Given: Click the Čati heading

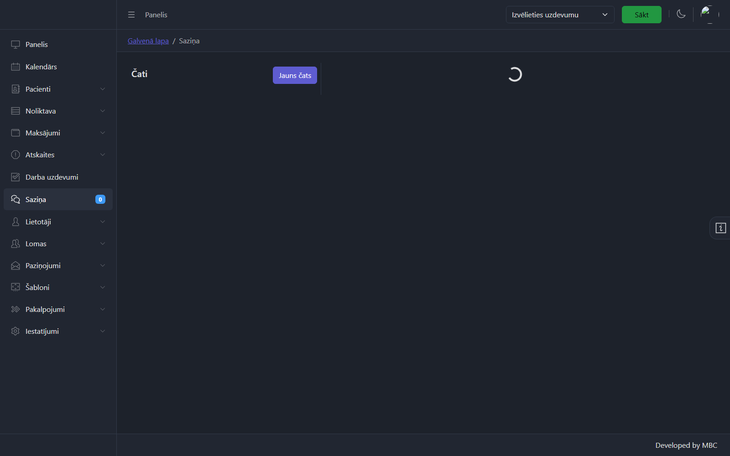Looking at the screenshot, I should [140, 74].
